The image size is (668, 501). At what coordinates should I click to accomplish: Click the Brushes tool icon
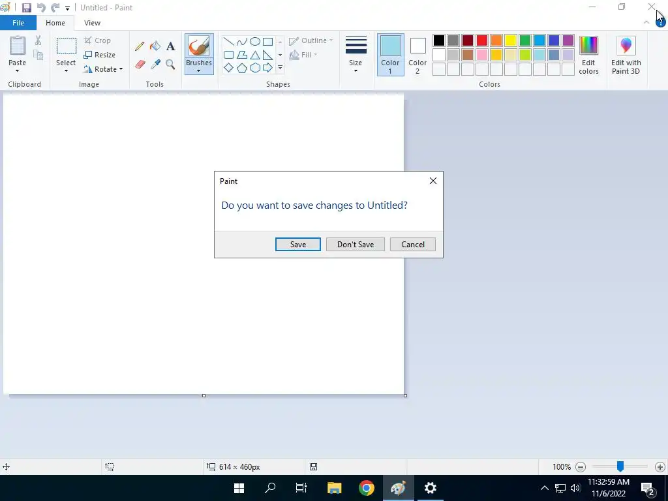pyautogui.click(x=199, y=46)
